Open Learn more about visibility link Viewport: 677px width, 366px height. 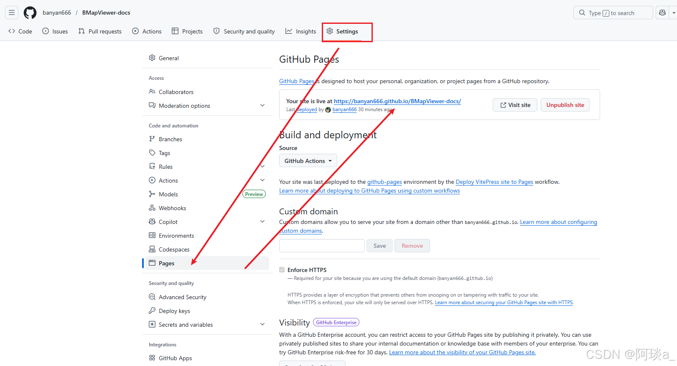click(462, 352)
